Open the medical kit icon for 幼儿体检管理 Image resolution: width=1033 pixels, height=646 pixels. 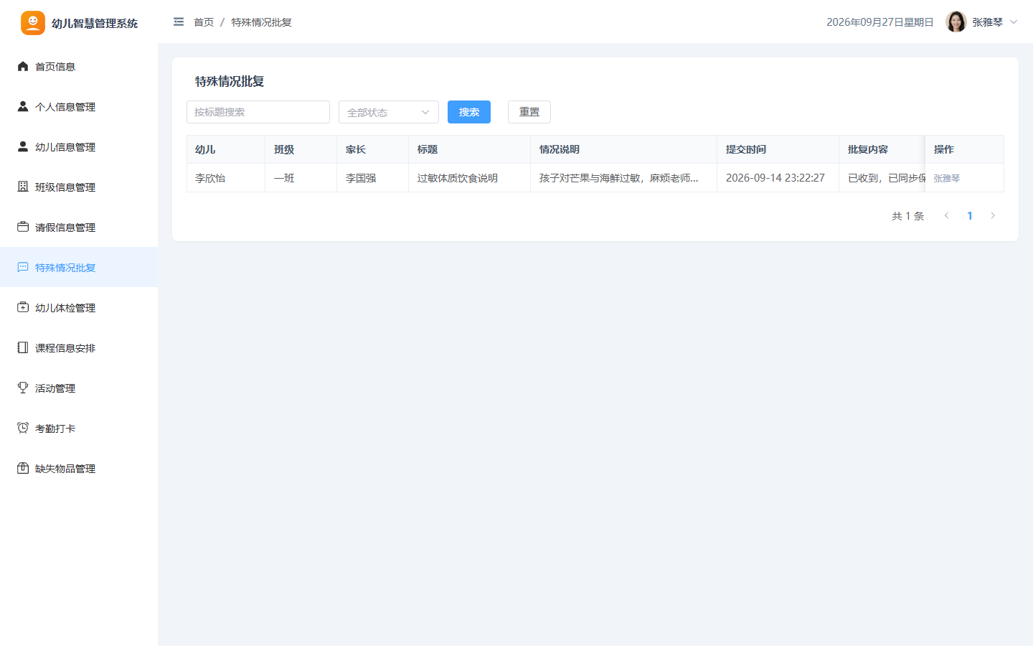coord(23,307)
